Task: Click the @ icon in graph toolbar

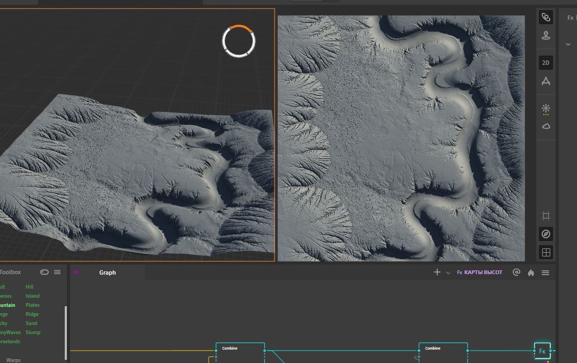Action: coord(517,272)
